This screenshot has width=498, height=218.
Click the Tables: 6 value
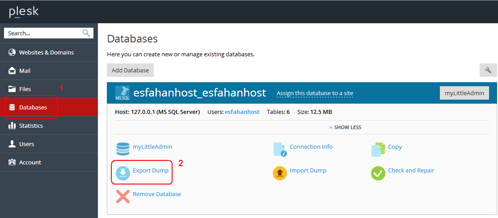[278, 112]
